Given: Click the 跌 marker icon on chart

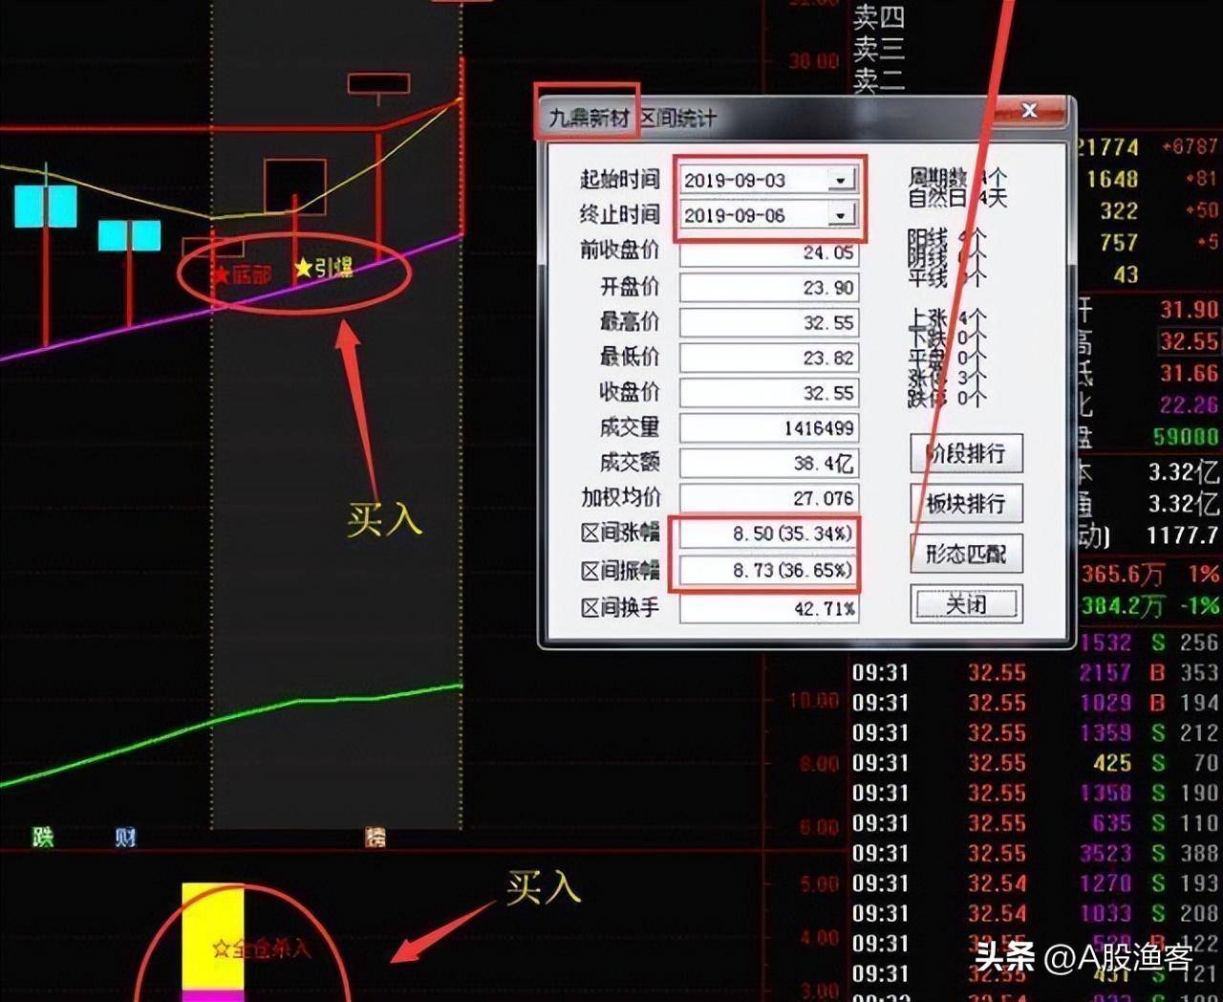Looking at the screenshot, I should (x=43, y=838).
